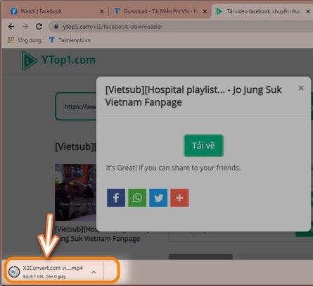Share to Facebook from the popup
The image size is (313, 286).
(x=116, y=198)
